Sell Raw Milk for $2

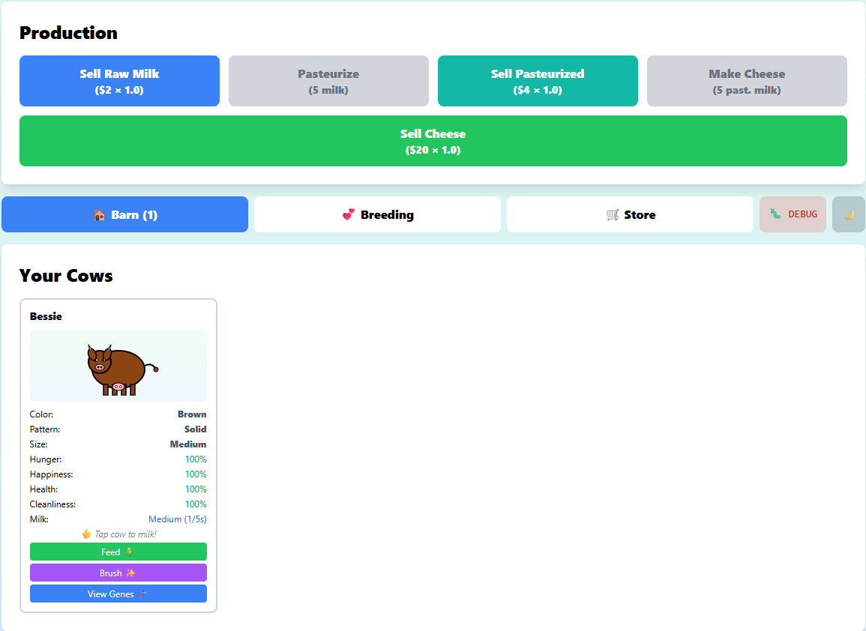point(119,80)
